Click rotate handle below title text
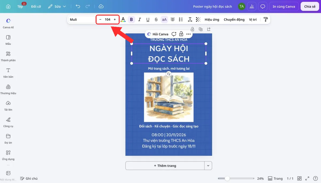This screenshot has width=321, height=183. (x=169, y=74)
